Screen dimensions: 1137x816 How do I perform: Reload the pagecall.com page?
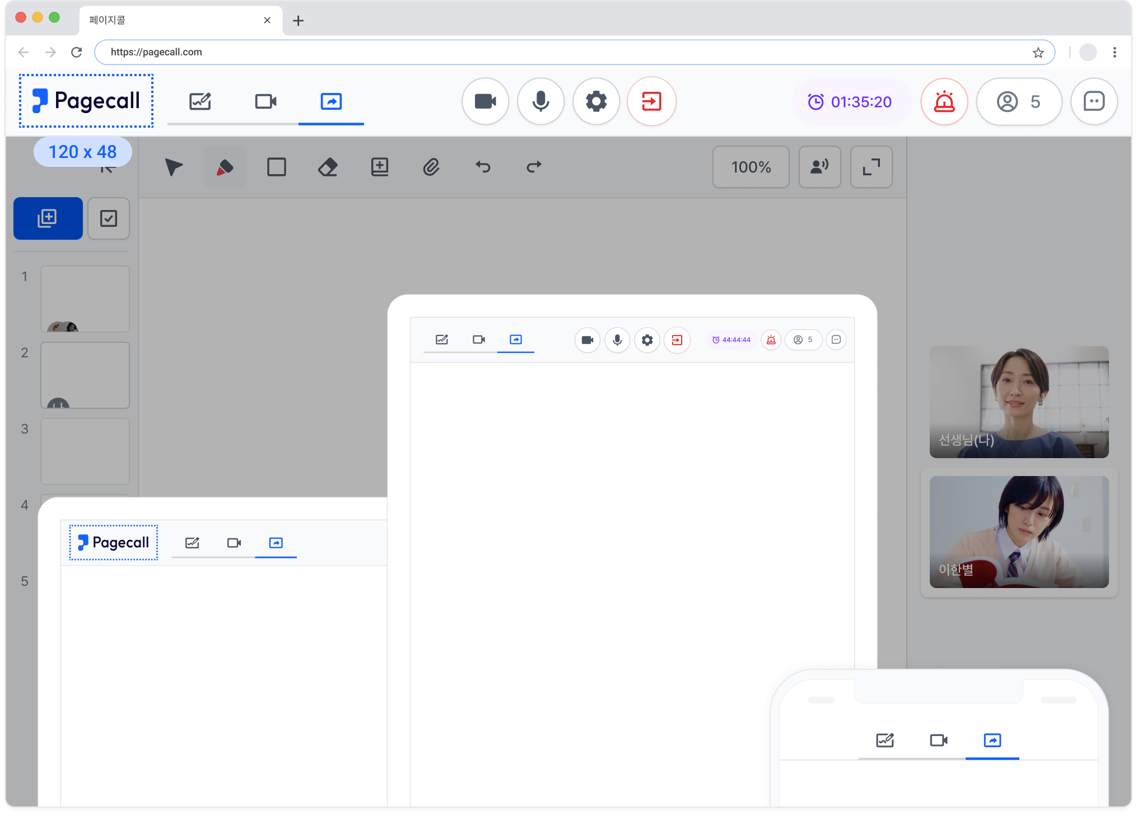coord(77,52)
